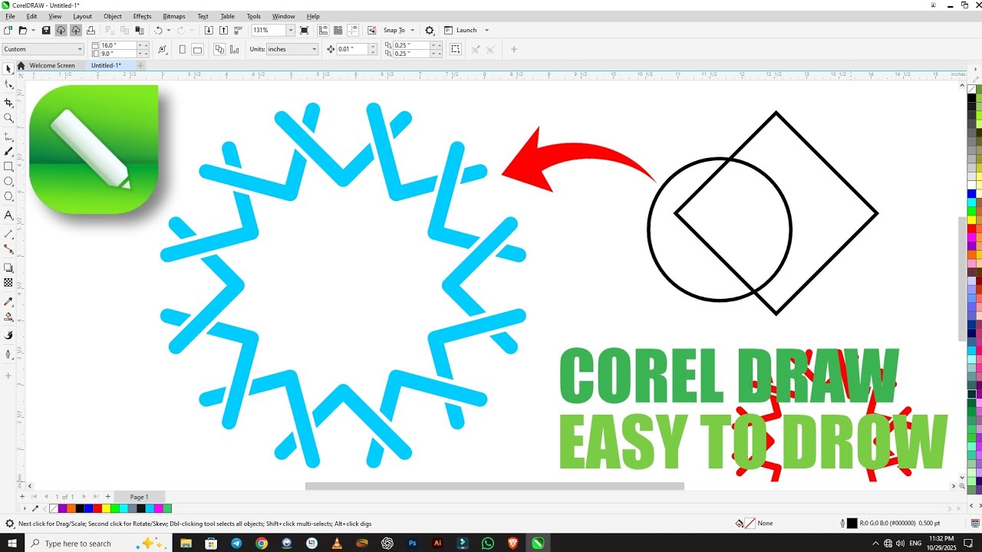
Task: Select the Ellipse tool
Action: 8,182
